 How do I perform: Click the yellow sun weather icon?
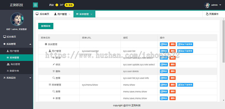click(57, 5)
